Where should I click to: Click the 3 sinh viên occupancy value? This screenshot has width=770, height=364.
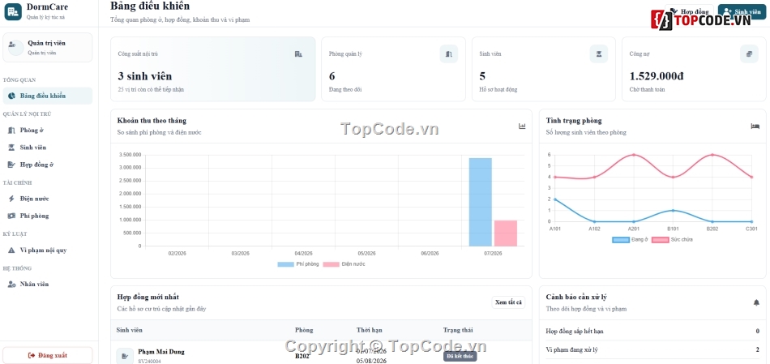(145, 76)
